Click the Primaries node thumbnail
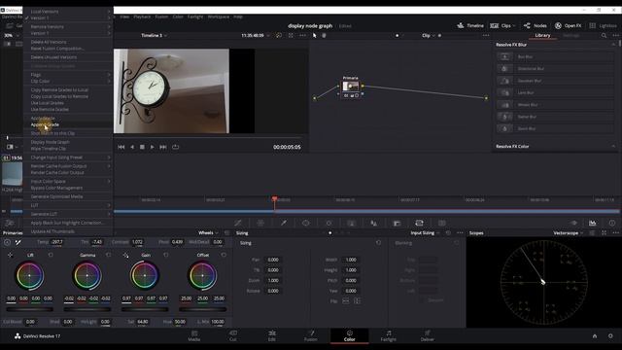 coord(351,87)
